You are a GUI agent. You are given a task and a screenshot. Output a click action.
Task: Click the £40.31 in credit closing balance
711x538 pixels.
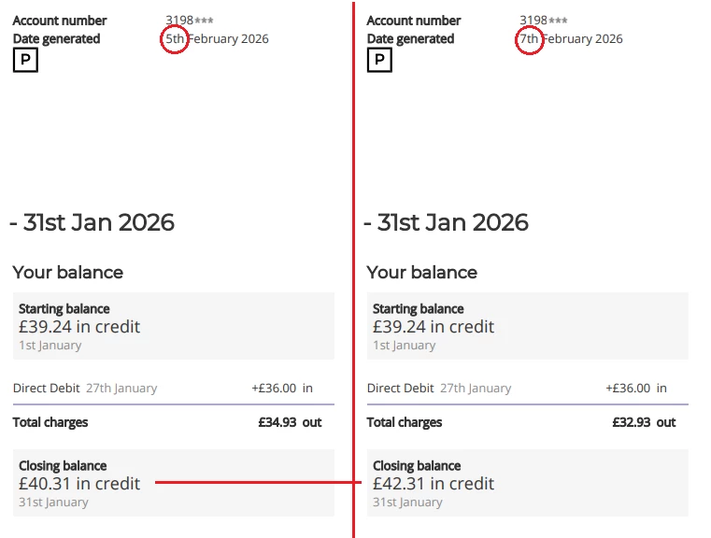tap(79, 484)
